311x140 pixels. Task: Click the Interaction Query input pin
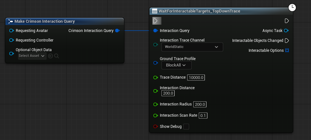156,31
